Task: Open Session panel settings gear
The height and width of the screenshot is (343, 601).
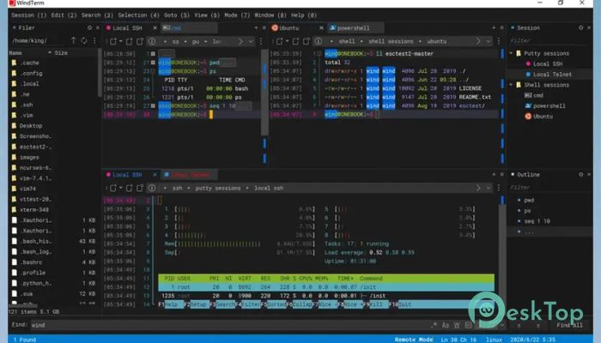Action: coord(580,27)
